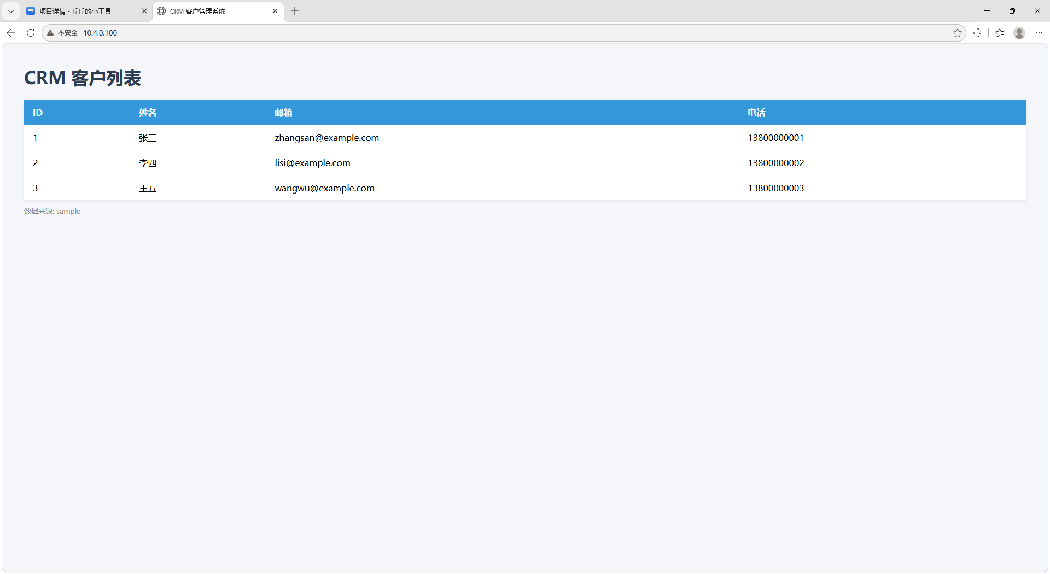Screen dimensions: 1050x574
Task: Close the 项目详情 tab
Action: (144, 11)
